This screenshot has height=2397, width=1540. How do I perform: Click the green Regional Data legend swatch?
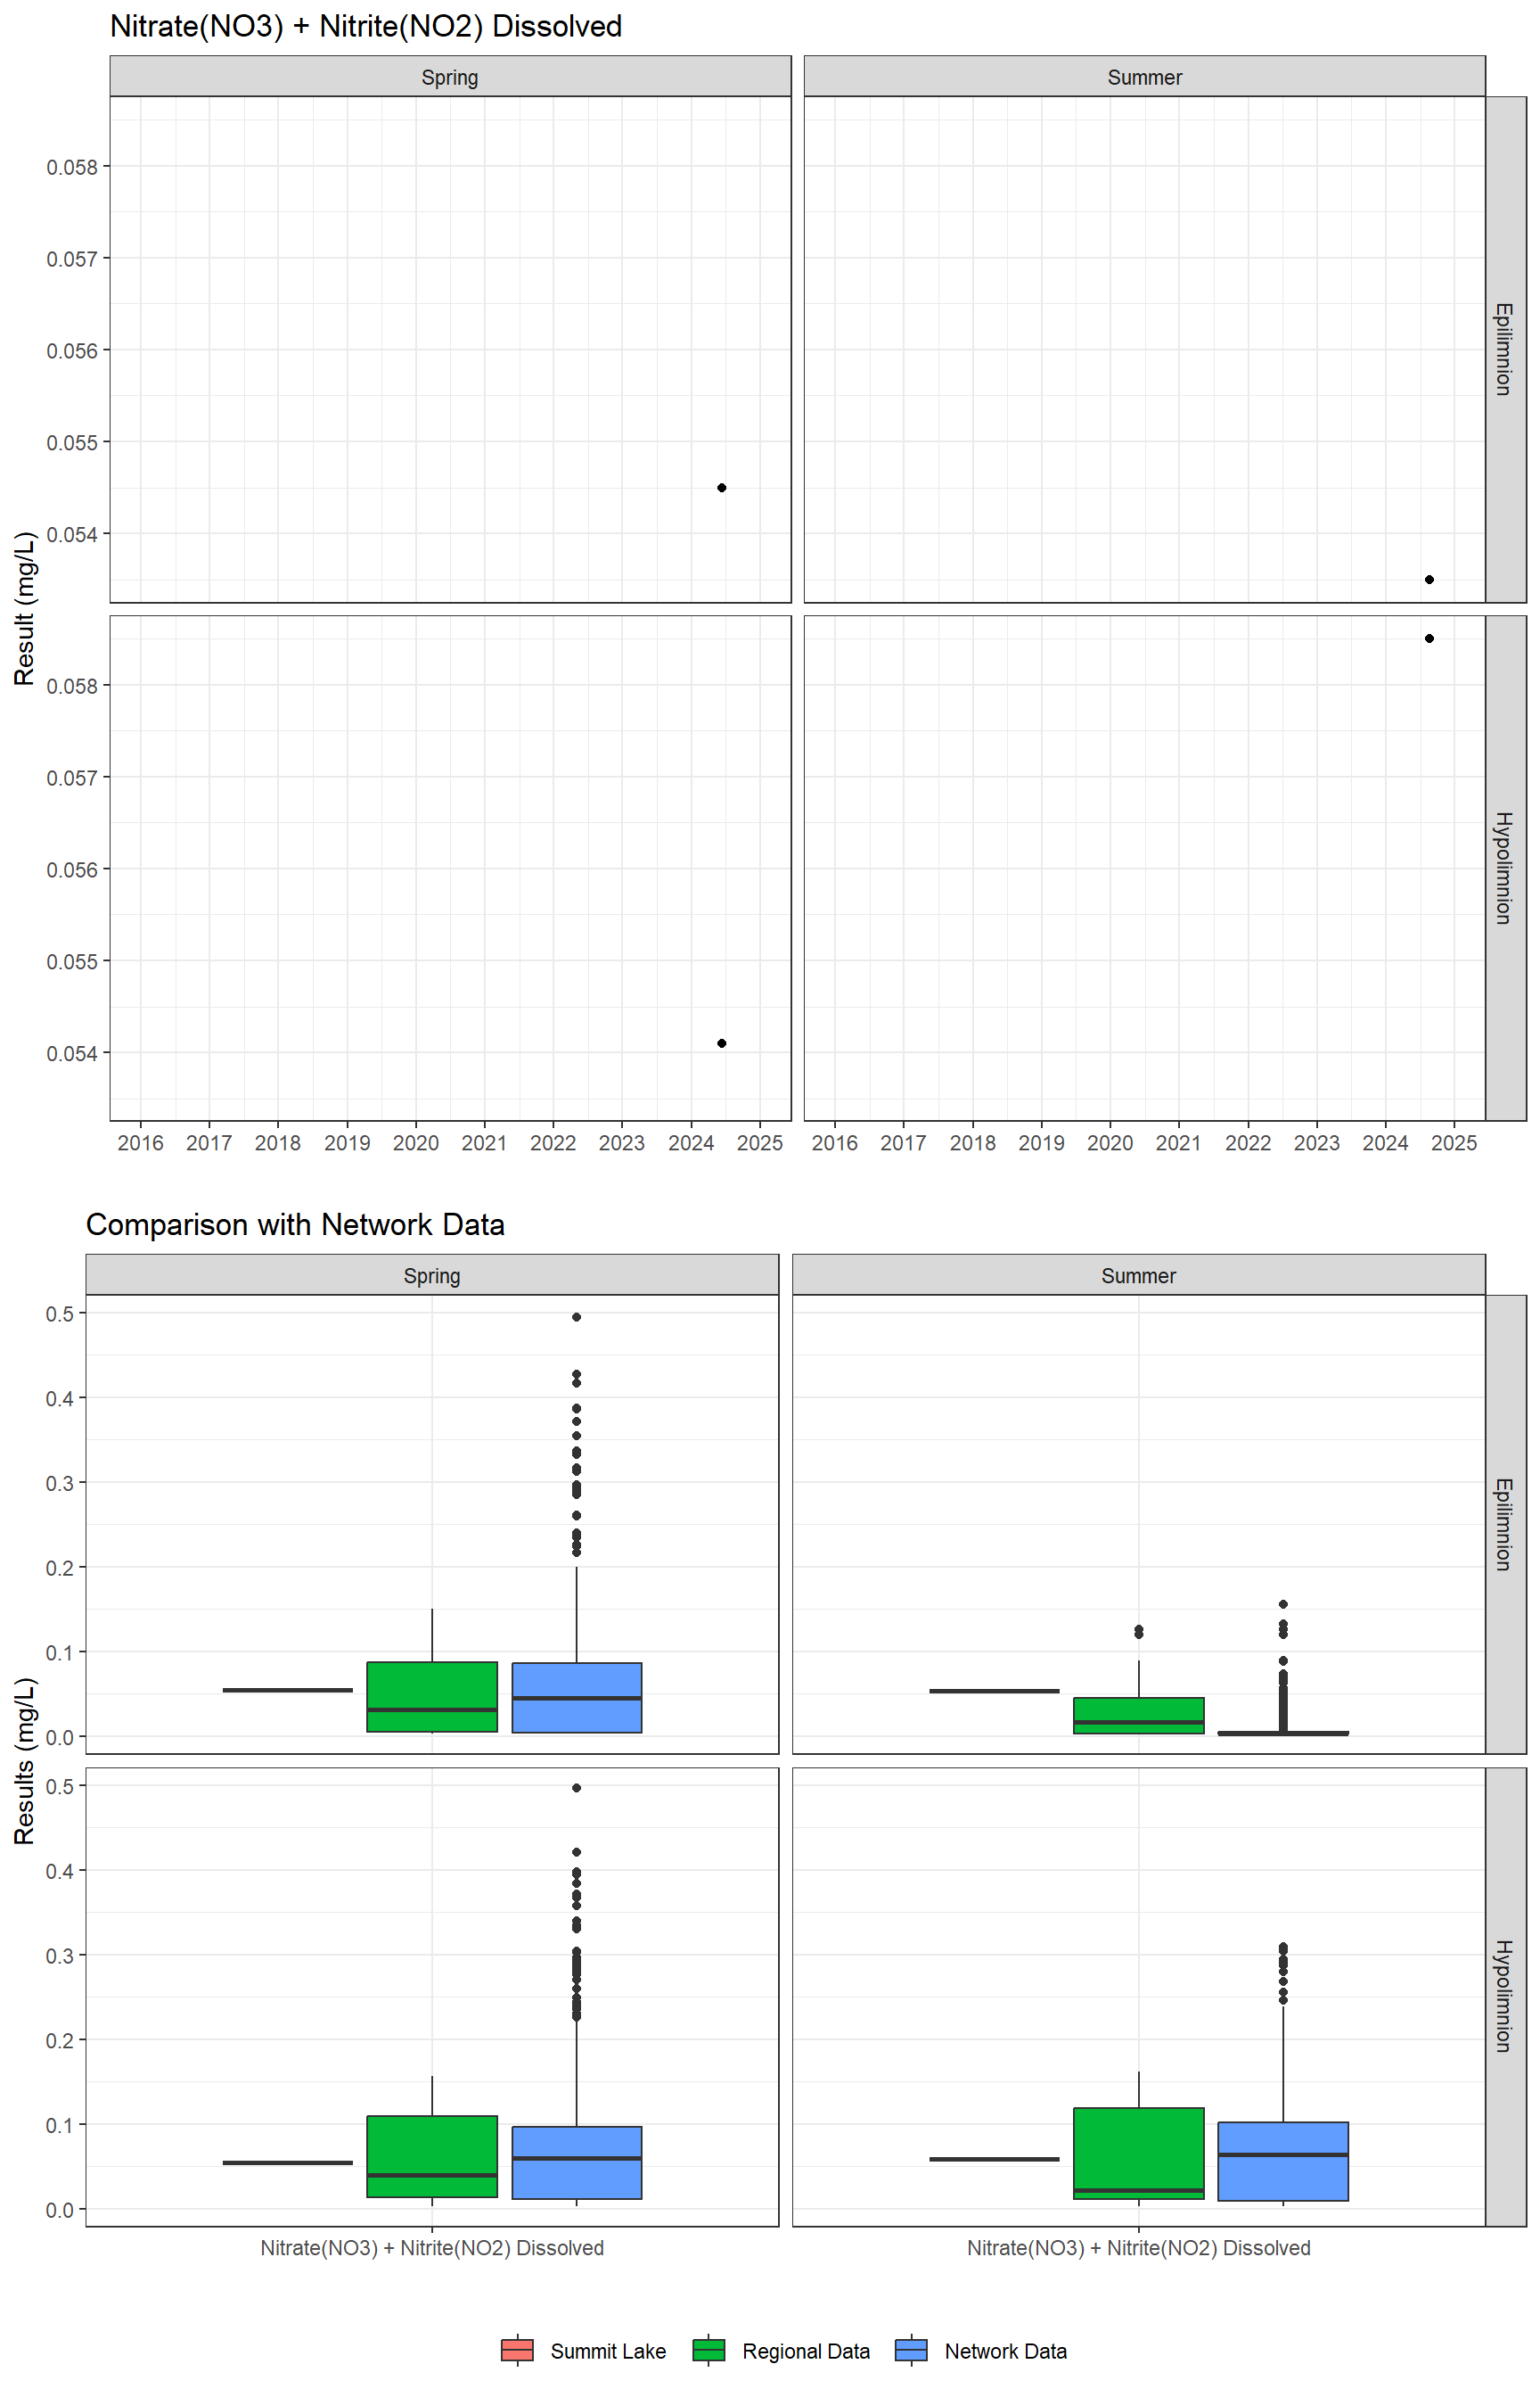tap(708, 2350)
